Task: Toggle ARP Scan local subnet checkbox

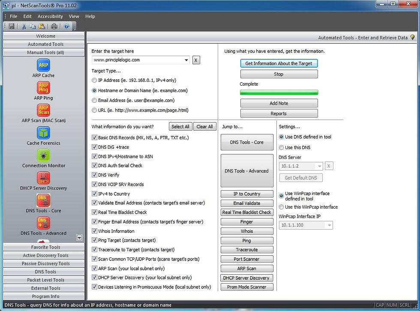Action: pyautogui.click(x=94, y=268)
